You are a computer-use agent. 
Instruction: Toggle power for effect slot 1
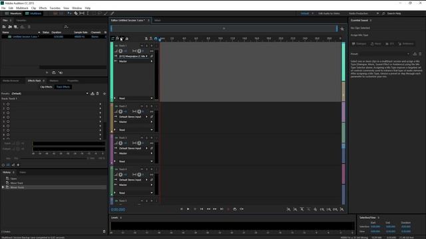pyautogui.click(x=8, y=104)
